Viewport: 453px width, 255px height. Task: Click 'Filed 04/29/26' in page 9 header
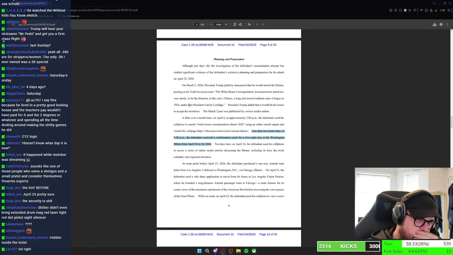(247, 45)
